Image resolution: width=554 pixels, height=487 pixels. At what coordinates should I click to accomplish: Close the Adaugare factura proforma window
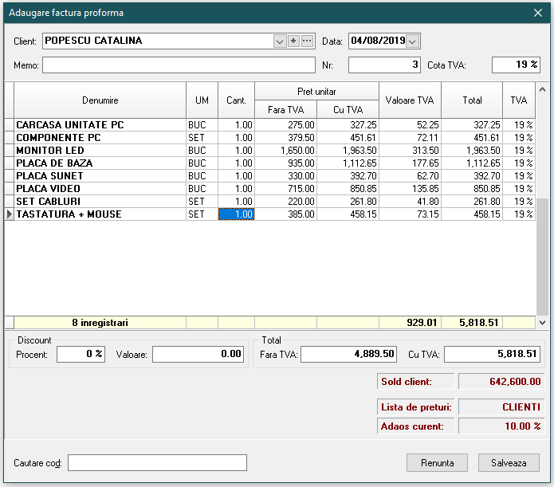click(537, 13)
